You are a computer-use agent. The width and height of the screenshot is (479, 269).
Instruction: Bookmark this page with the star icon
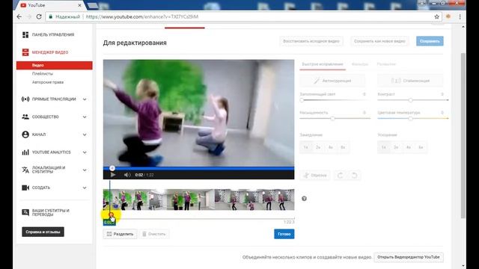[x=437, y=16]
